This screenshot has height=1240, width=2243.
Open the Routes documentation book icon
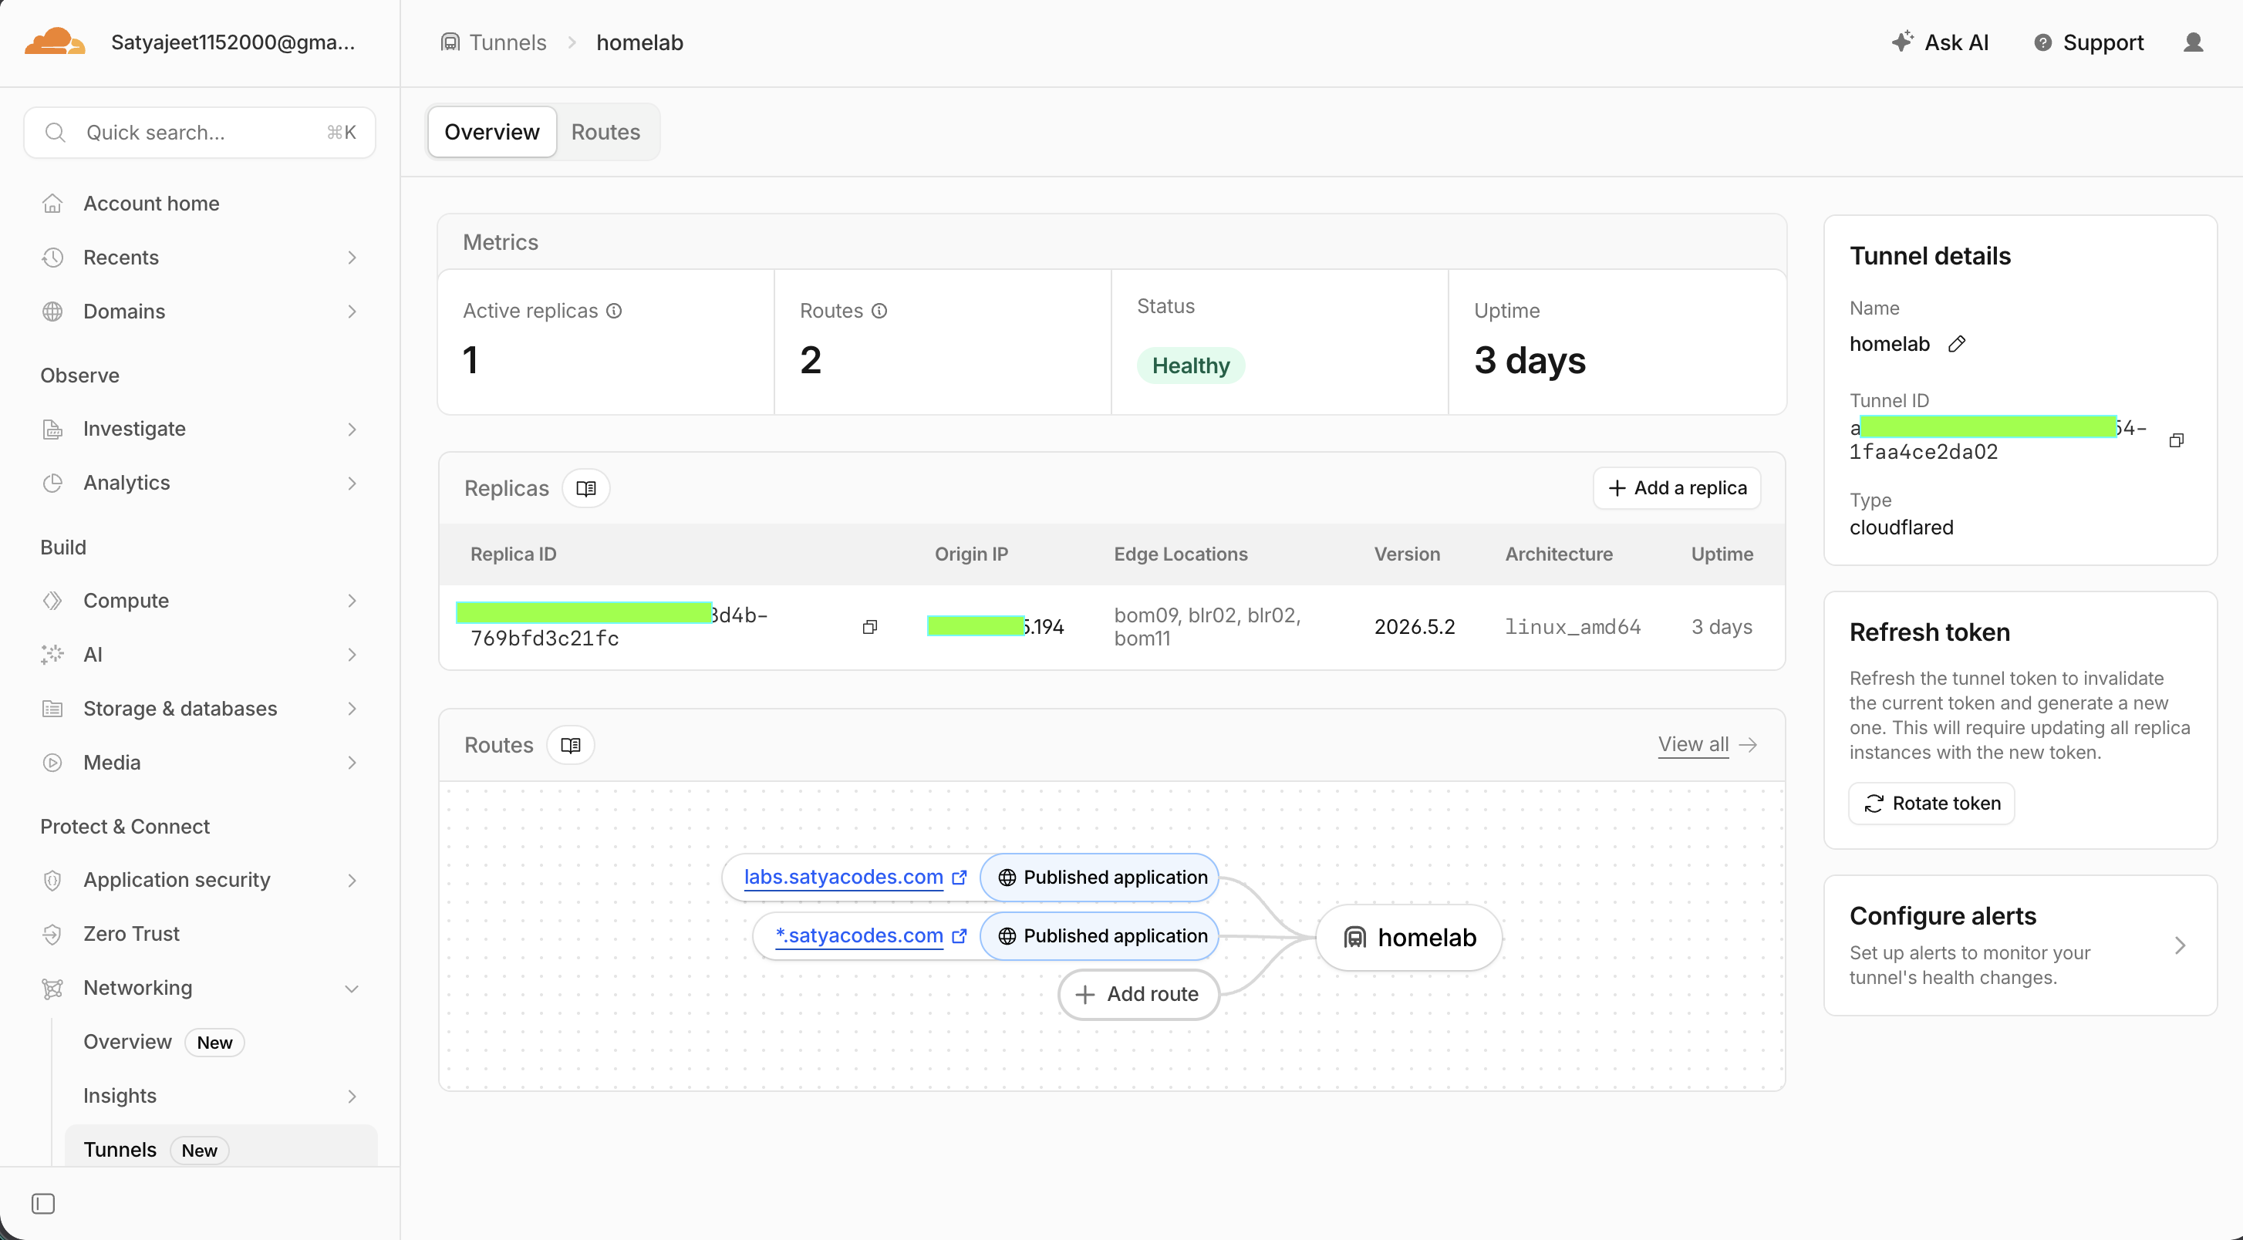(x=570, y=746)
